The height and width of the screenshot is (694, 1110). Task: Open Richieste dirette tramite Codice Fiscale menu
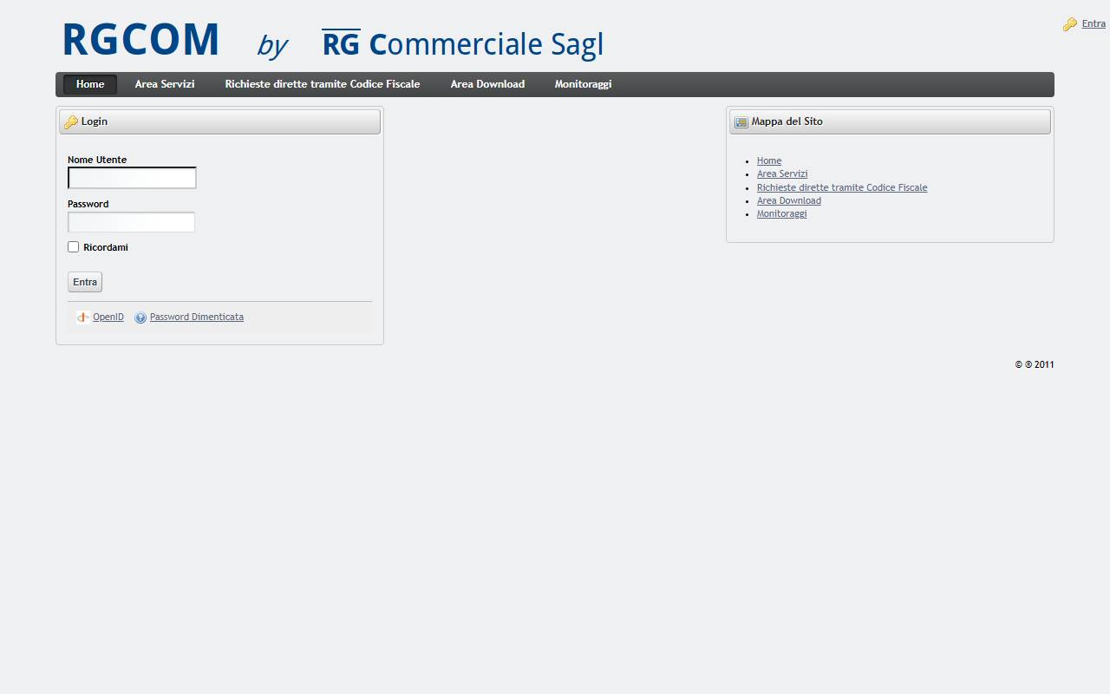click(x=323, y=84)
